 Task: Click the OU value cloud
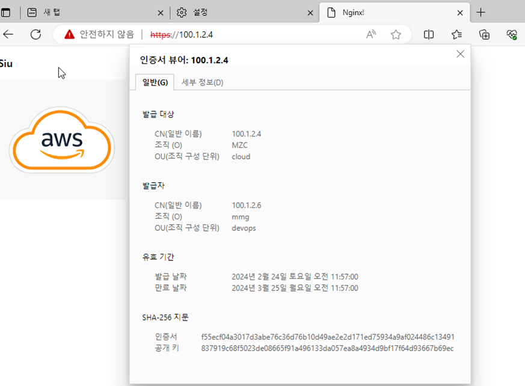point(241,157)
